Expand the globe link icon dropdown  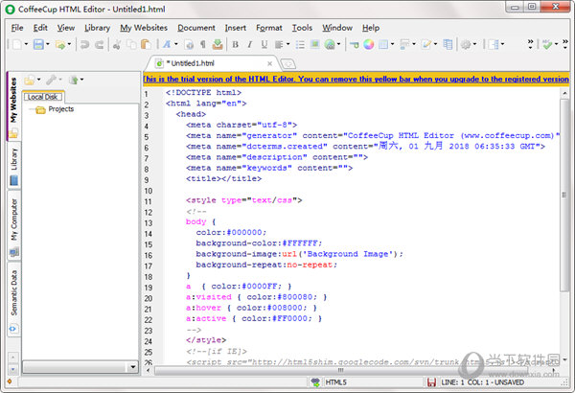pyautogui.click(x=339, y=44)
